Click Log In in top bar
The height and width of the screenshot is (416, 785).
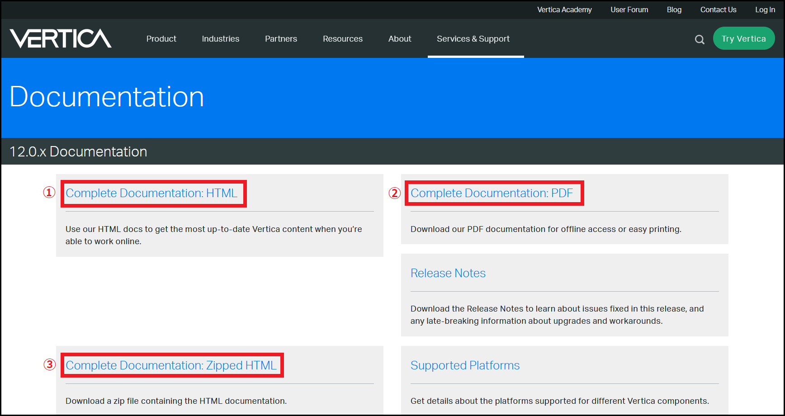[x=765, y=9]
